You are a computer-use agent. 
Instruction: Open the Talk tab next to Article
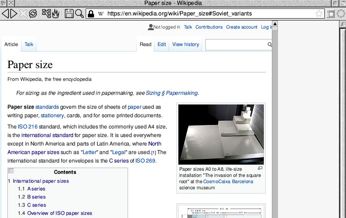click(29, 44)
